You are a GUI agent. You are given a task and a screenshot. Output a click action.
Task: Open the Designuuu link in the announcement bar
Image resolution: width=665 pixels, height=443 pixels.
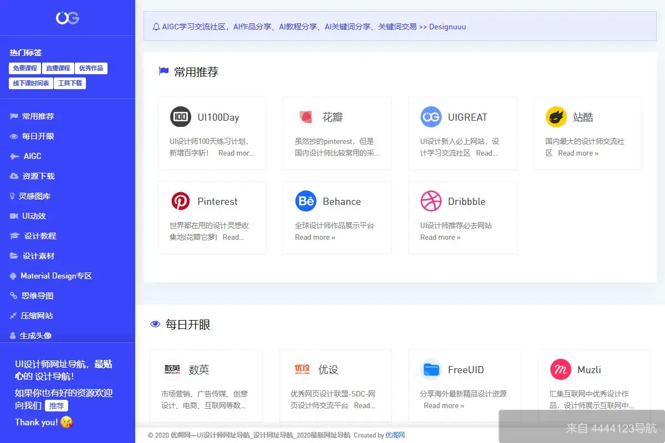coord(447,27)
